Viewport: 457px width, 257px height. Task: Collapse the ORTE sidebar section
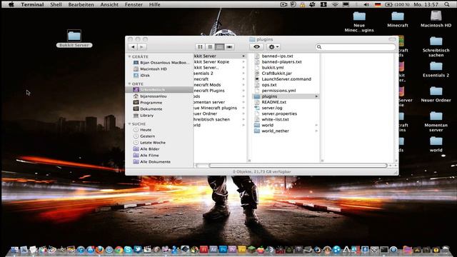[x=130, y=84]
